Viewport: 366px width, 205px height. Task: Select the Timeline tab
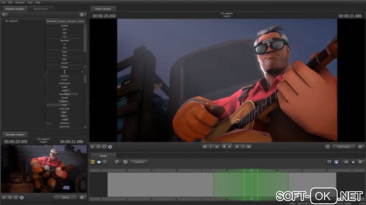pos(103,156)
